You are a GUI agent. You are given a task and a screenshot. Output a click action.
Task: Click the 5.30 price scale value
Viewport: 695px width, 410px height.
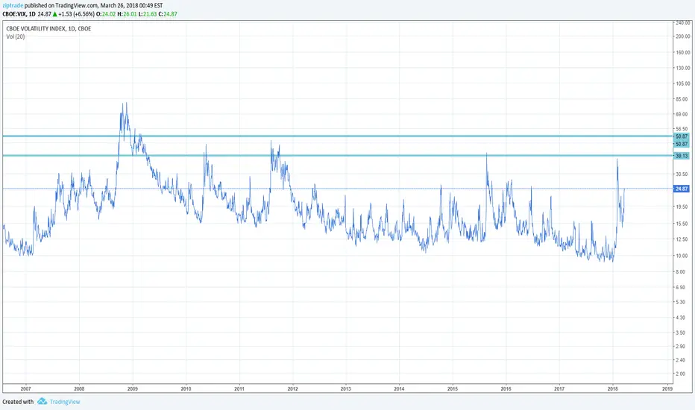[680, 302]
